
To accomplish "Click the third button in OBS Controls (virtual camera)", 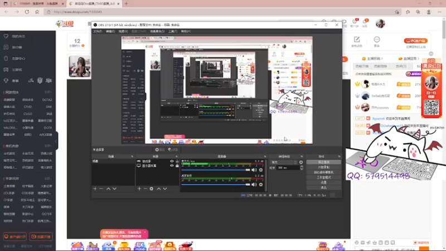I will tap(324, 172).
